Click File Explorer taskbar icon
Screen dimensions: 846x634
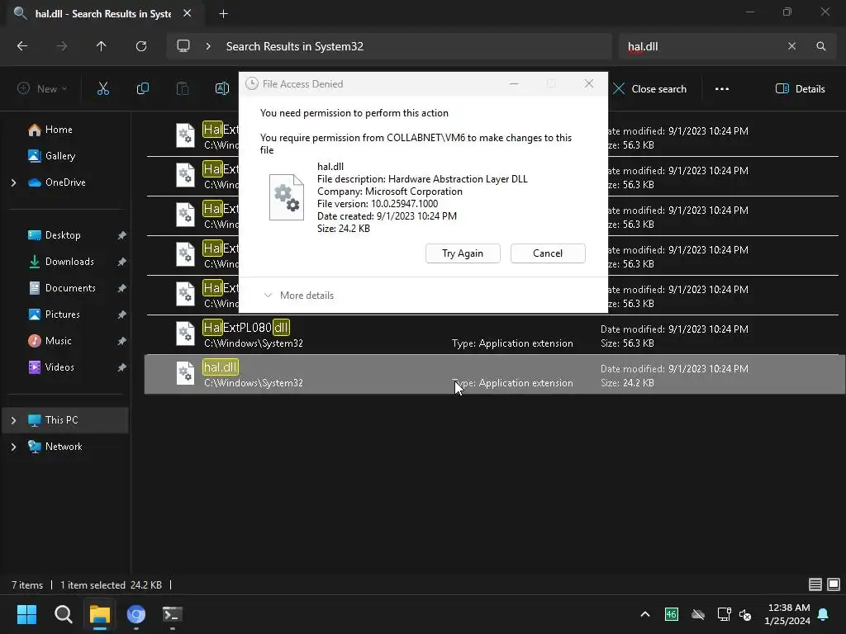click(100, 614)
